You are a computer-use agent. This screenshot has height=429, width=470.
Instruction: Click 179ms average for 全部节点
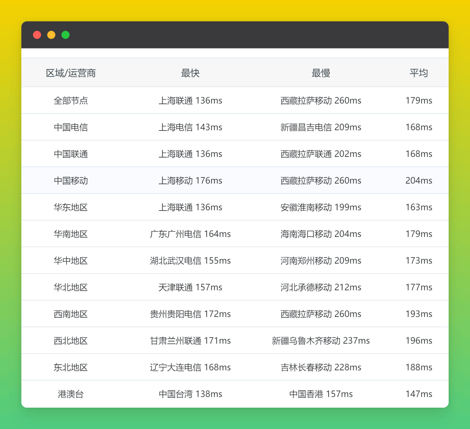click(419, 101)
